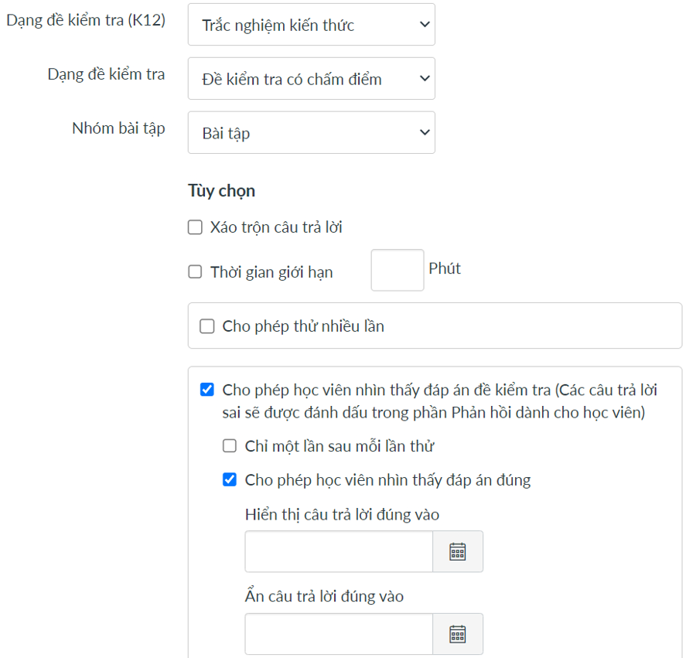Screen dimensions: 696x658
Task: Uncheck 'Cho phép học viên nhìn thấy đáp án đúng'
Action: click(229, 480)
